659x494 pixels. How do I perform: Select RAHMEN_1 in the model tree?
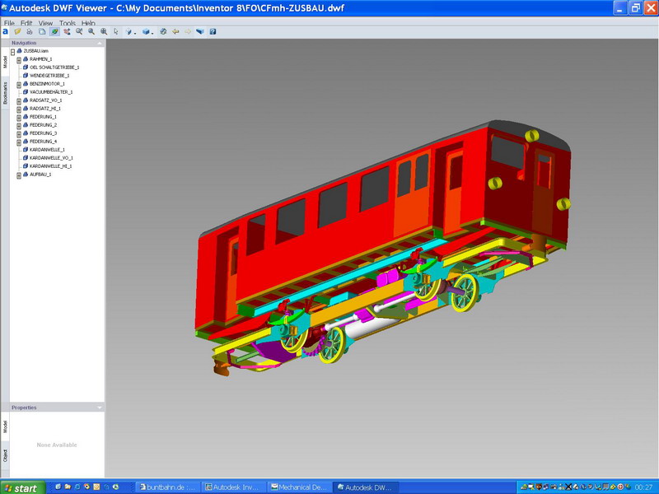point(40,59)
